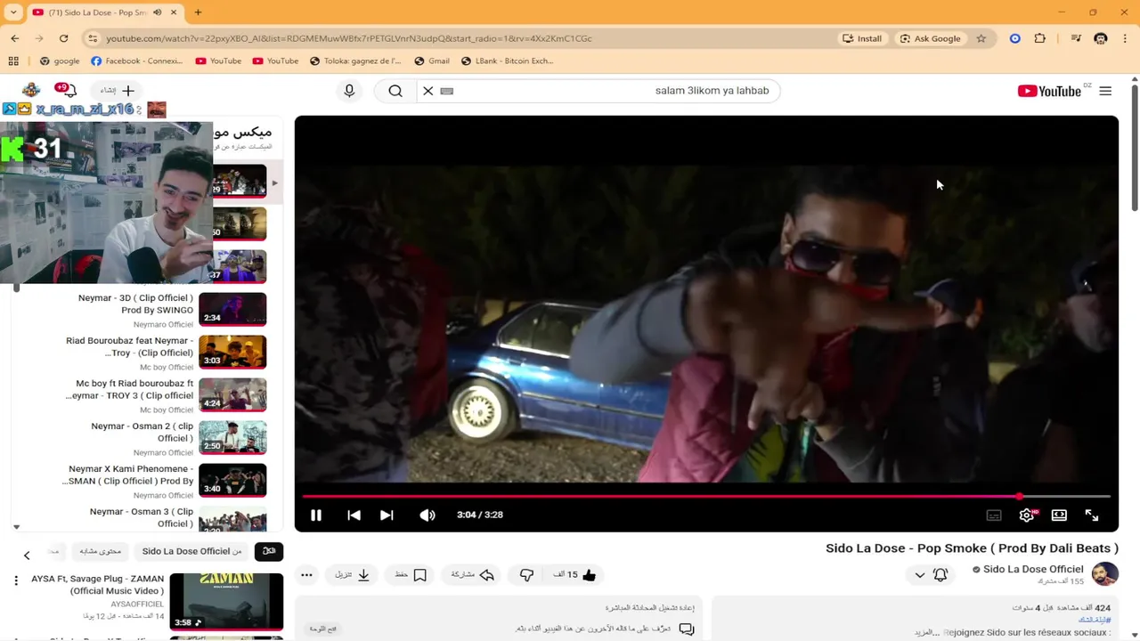Screen dimensions: 1140x641
Task: Open the create video plus button
Action: (x=117, y=91)
